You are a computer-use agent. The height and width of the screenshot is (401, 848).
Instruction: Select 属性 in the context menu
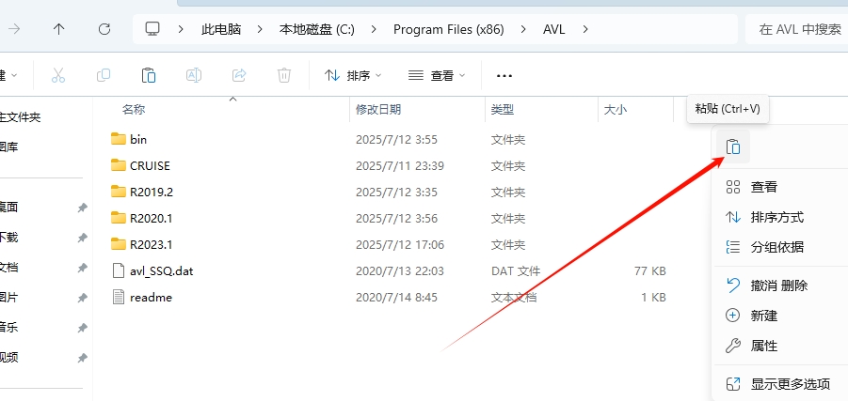click(781, 346)
